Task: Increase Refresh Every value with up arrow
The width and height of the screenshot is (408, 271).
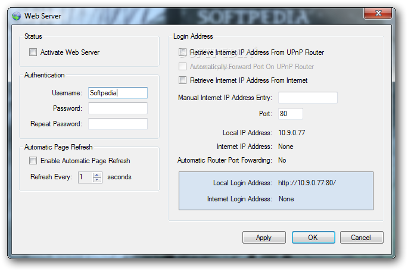Action: point(97,175)
